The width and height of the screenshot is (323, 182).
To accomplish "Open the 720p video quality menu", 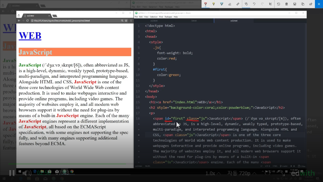I will [x=242, y=173].
